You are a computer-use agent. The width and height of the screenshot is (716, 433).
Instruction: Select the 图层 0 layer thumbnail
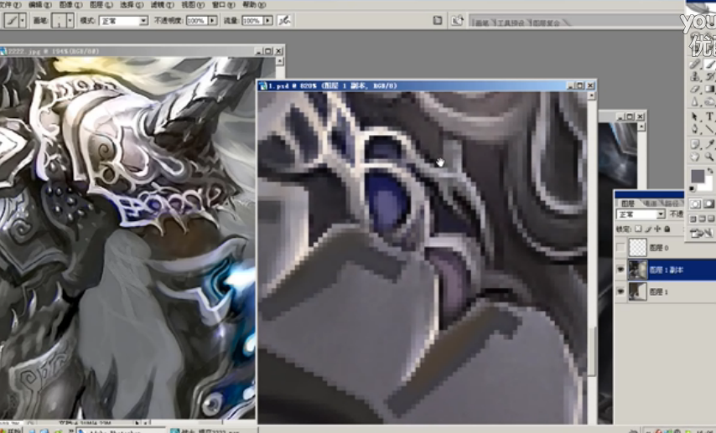pos(637,248)
